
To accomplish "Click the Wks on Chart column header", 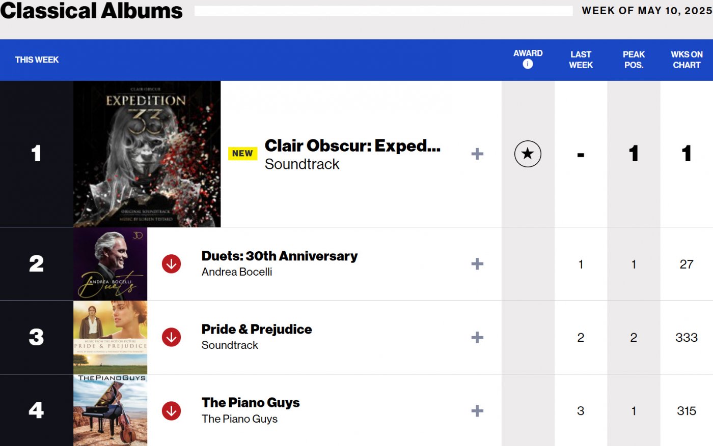I will pos(687,60).
